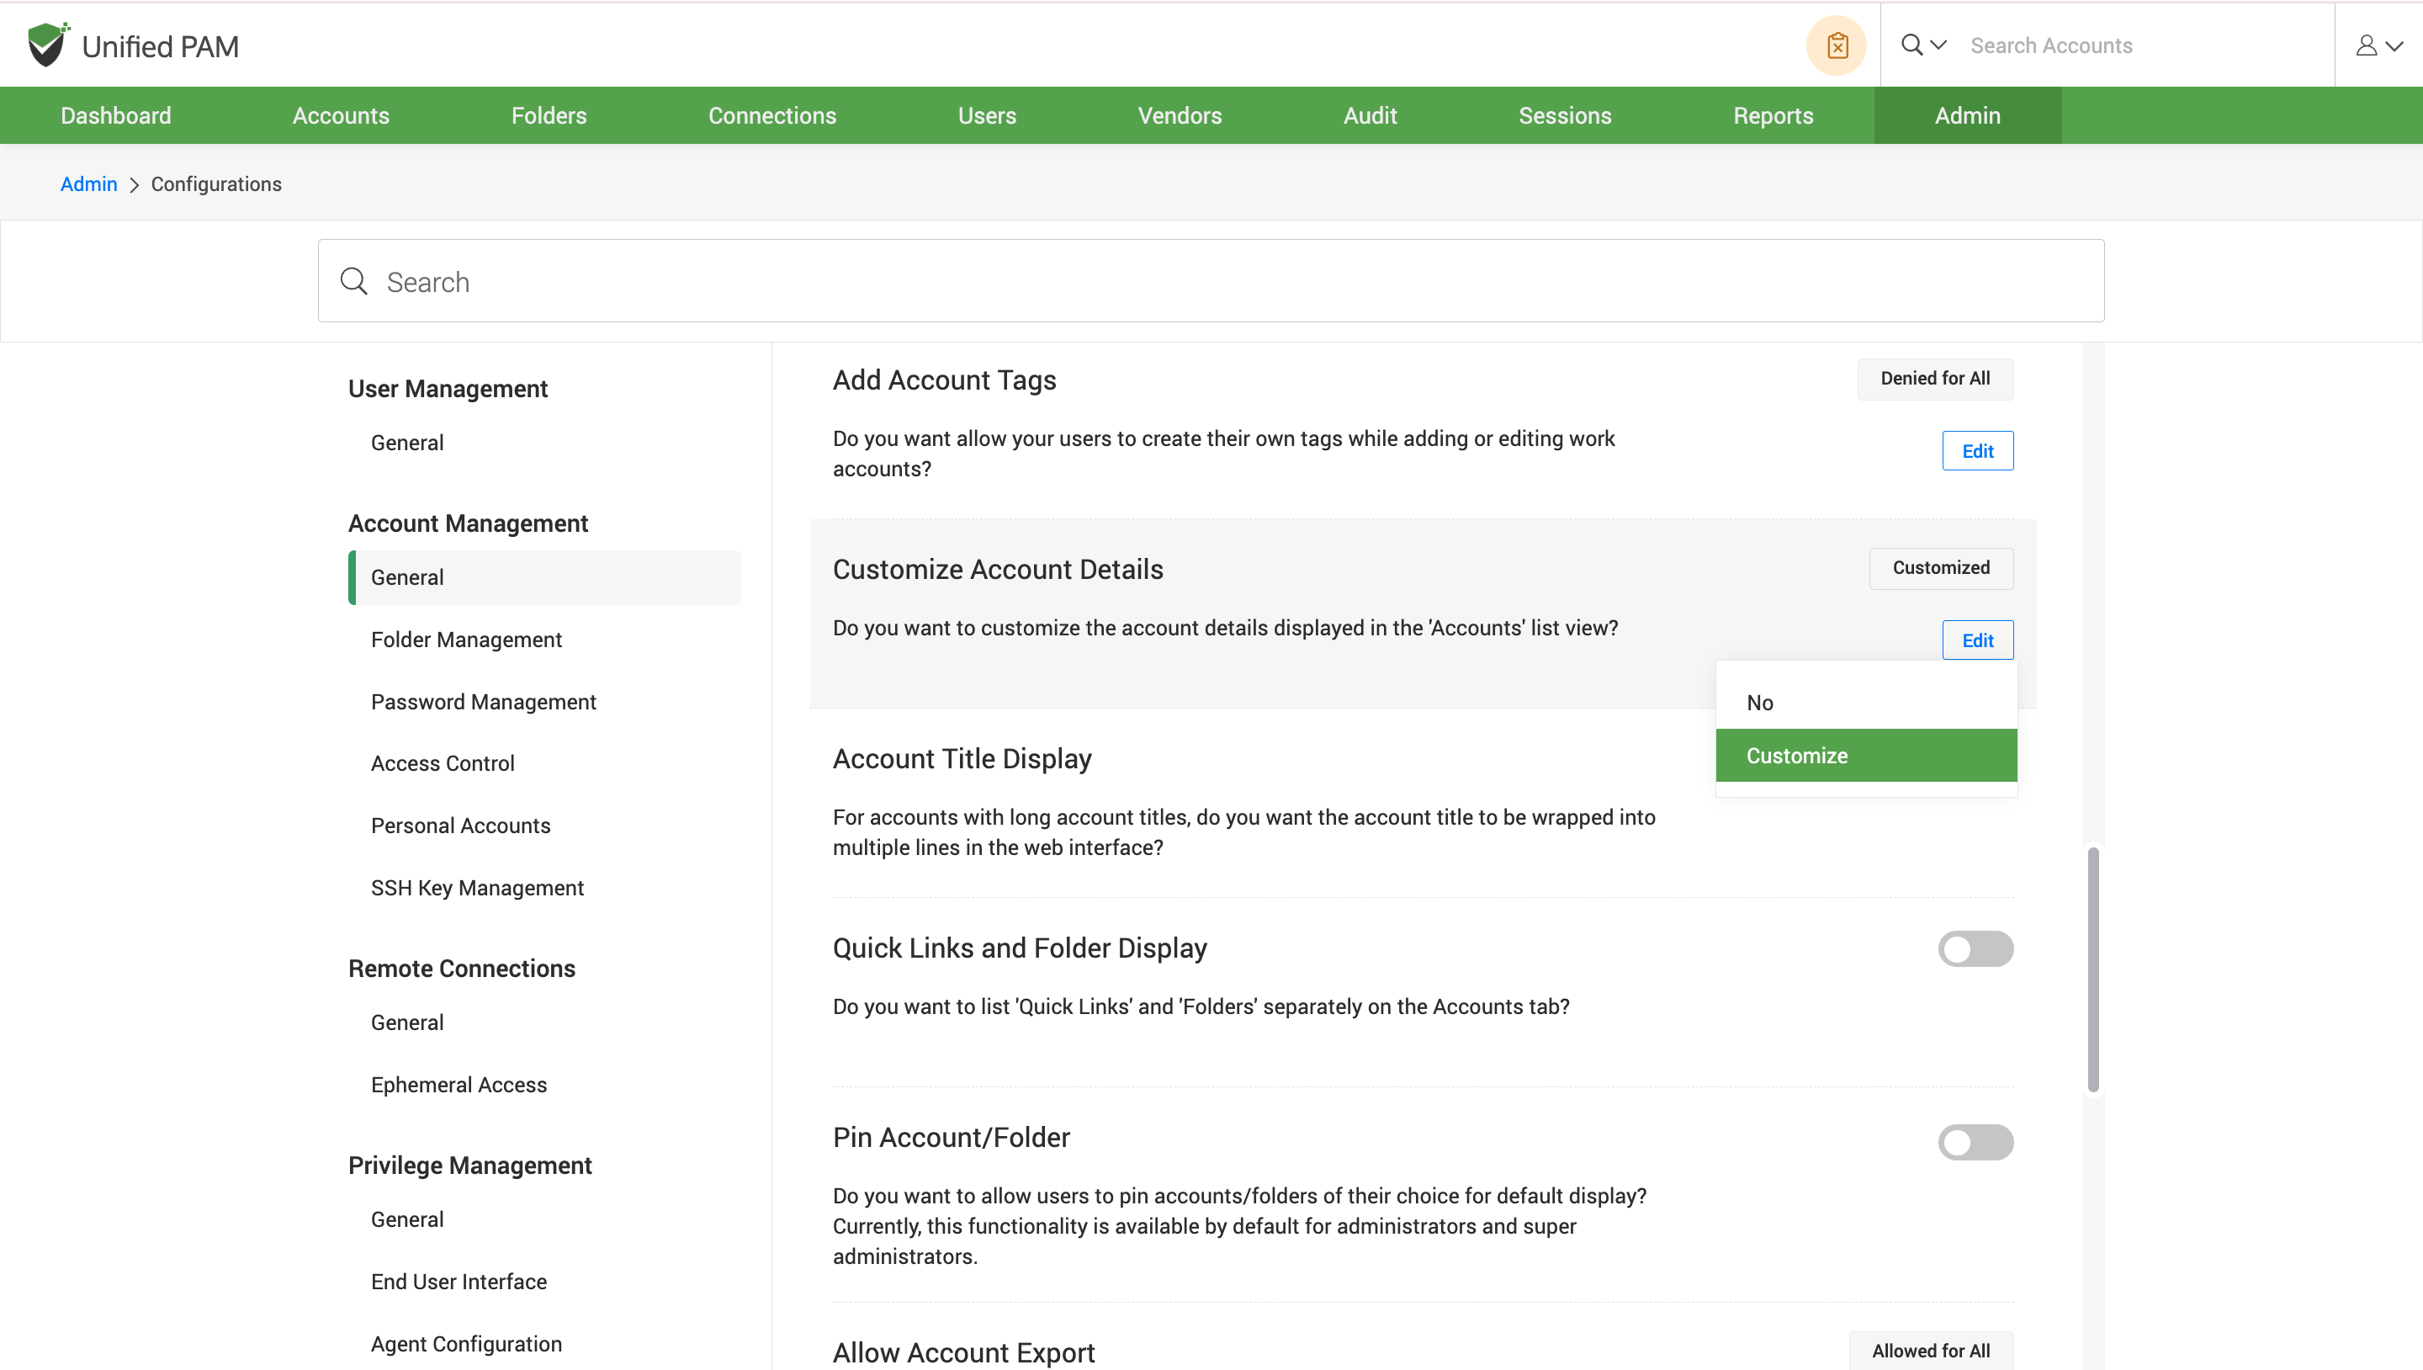Open the Accounts tab in navigation bar
This screenshot has width=2423, height=1370.
(x=341, y=116)
